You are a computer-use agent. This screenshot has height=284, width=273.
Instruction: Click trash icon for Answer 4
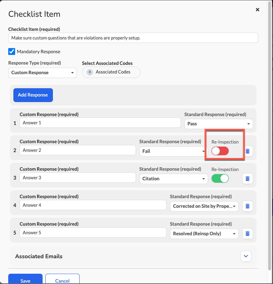coord(248,206)
